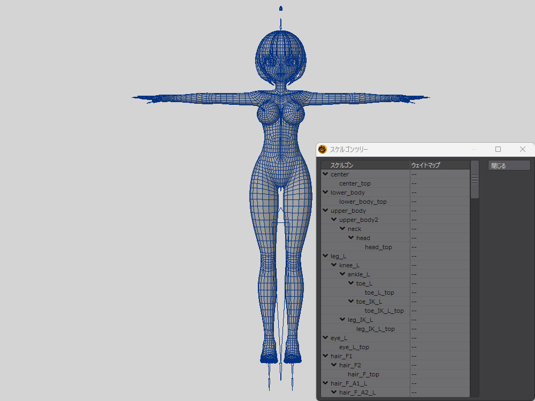
Task: Click the skelegon tree scrollbar thumb
Action: coord(475,179)
